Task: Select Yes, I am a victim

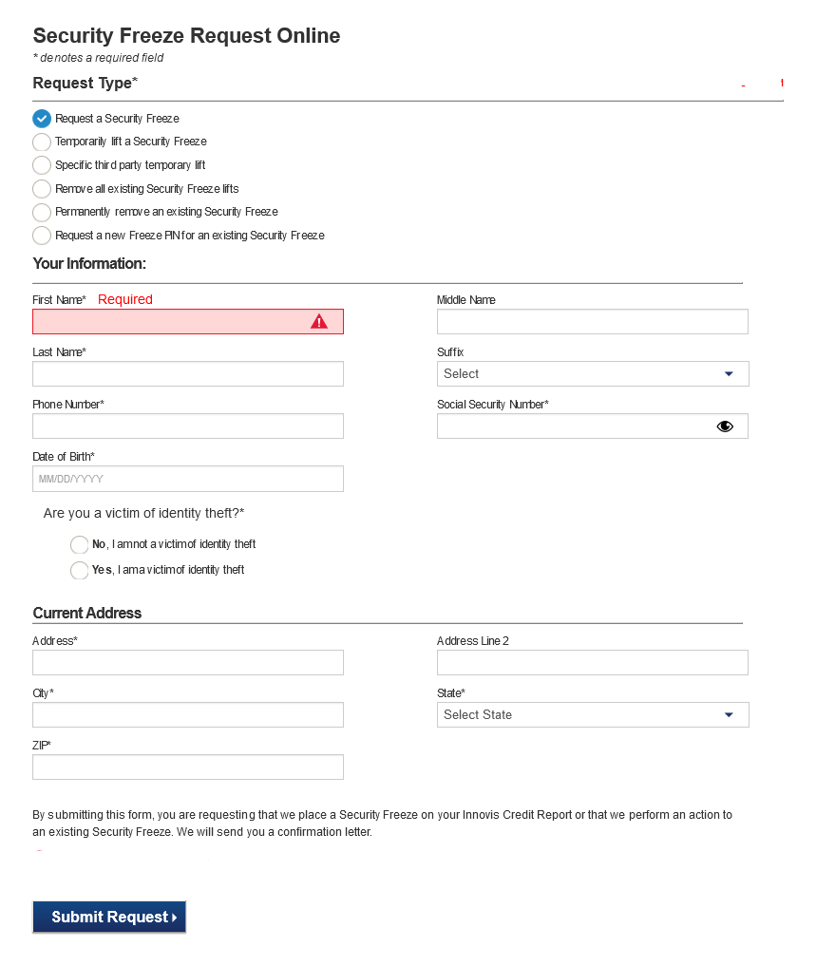Action: (80, 570)
